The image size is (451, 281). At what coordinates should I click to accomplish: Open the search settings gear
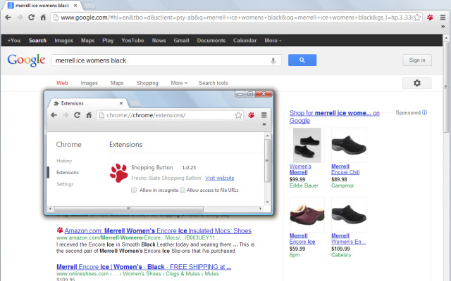tap(416, 83)
